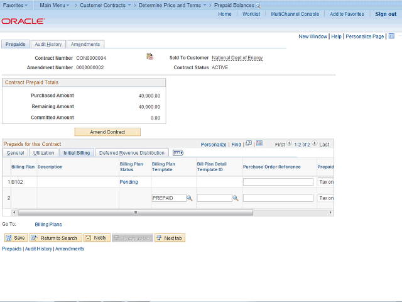
Task: Click the Personalize Page link
Action: click(365, 36)
